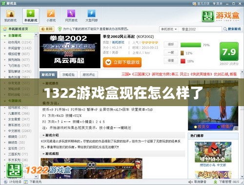Screen dimensions: 244x185
Task: Click the 下载优先 icon in status bar
Action: [x=26, y=182]
